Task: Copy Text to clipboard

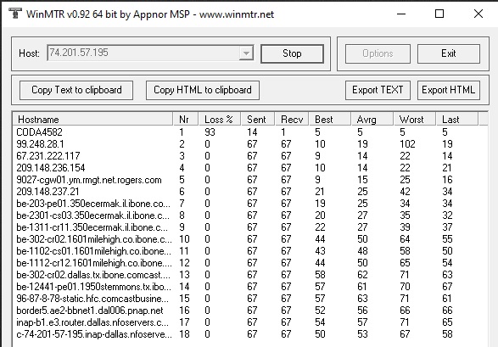Action: [76, 90]
